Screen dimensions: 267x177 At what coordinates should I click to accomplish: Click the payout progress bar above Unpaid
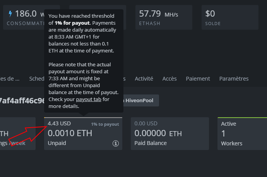coord(83,118)
